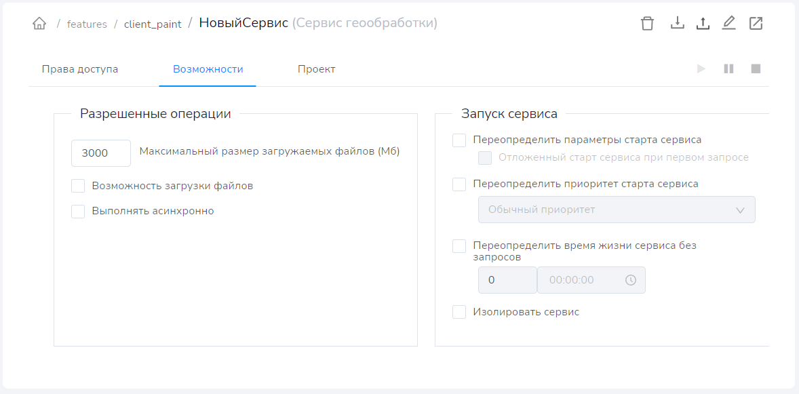This screenshot has height=394, width=799.
Task: Click the download arrow icon
Action: pyautogui.click(x=677, y=23)
